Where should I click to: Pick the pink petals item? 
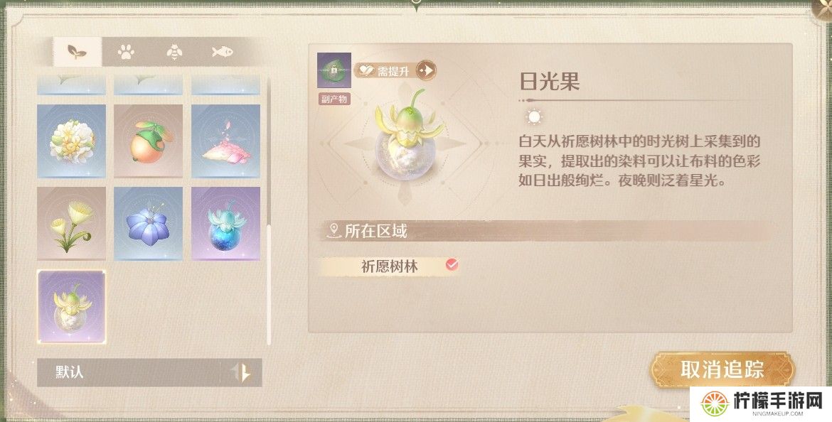(225, 141)
